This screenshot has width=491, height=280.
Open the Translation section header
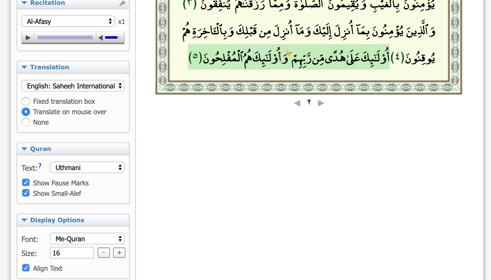point(49,67)
